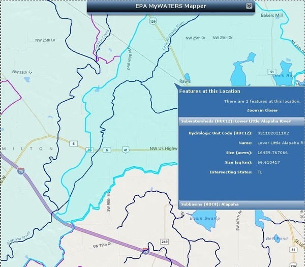Click the Bakers Mill place label
The width and height of the screenshot is (305, 267).
coord(271,16)
